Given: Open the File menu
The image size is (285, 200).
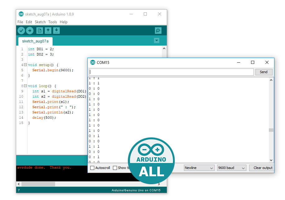Looking at the screenshot, I should (20, 22).
